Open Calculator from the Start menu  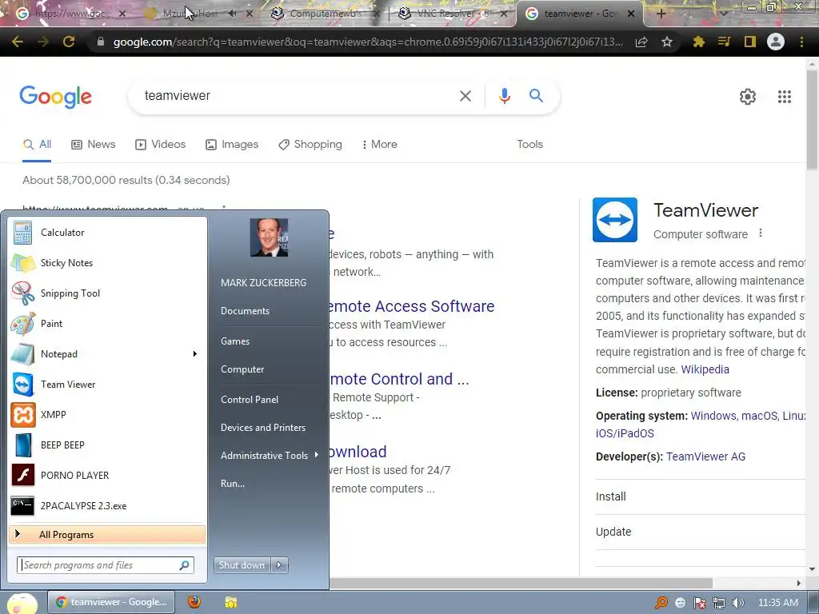107,233
